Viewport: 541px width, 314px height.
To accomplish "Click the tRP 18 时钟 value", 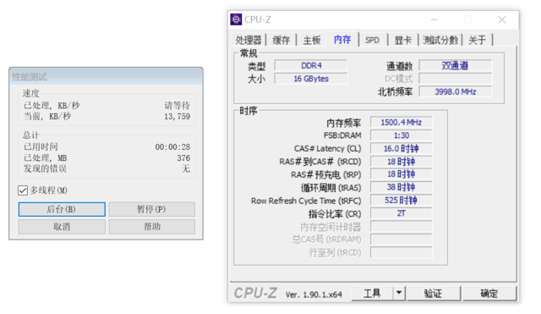I will coord(402,174).
